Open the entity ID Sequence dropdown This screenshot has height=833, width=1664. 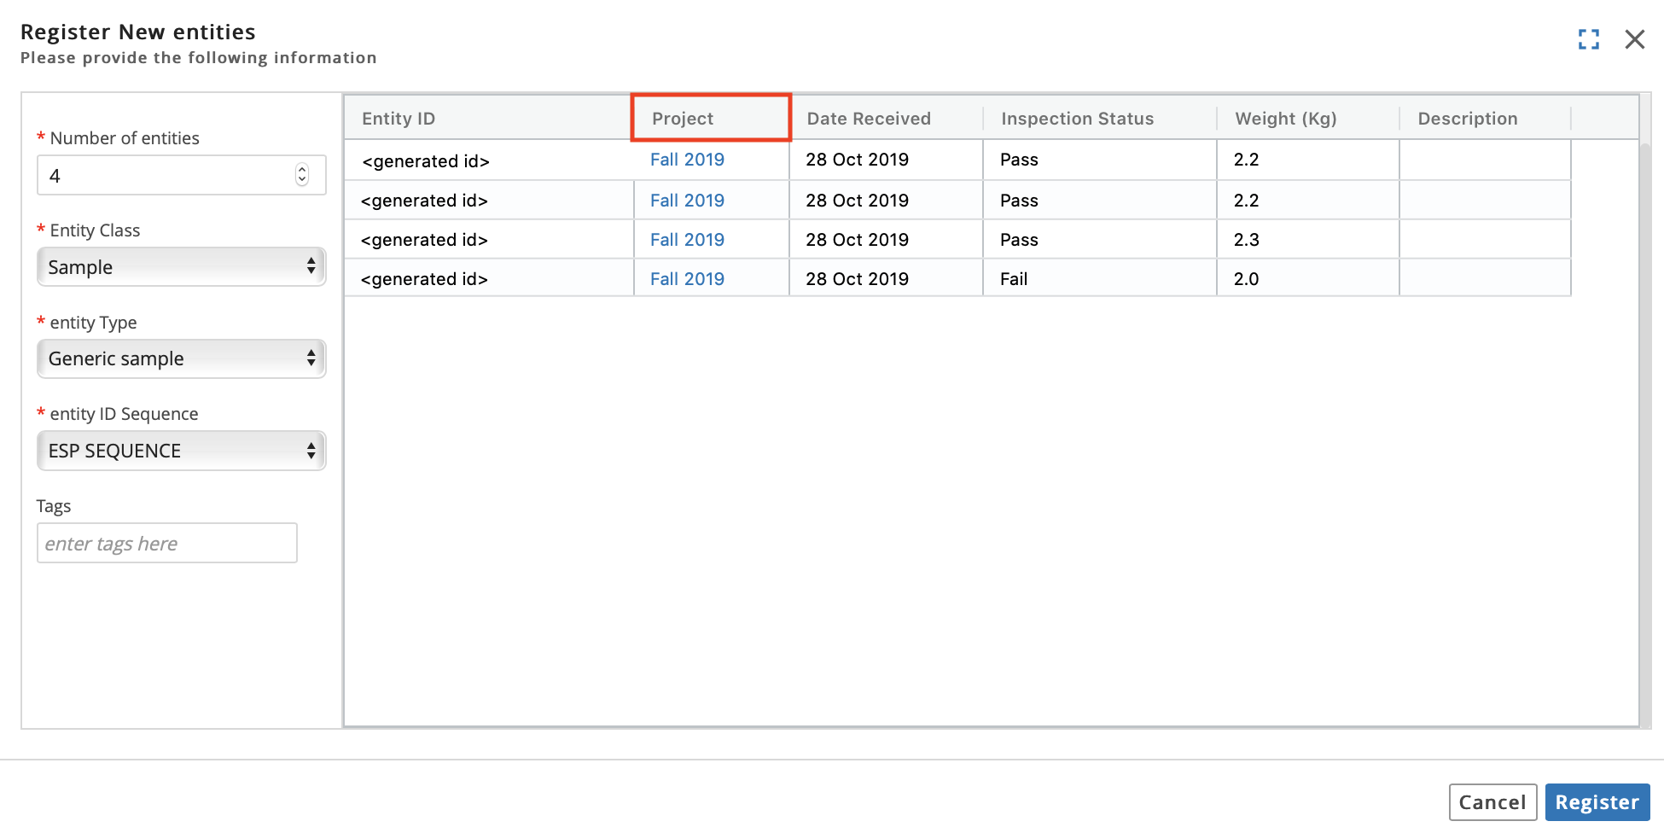click(181, 451)
